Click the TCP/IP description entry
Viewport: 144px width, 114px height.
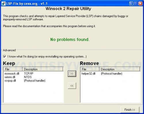[x=29, y=74]
